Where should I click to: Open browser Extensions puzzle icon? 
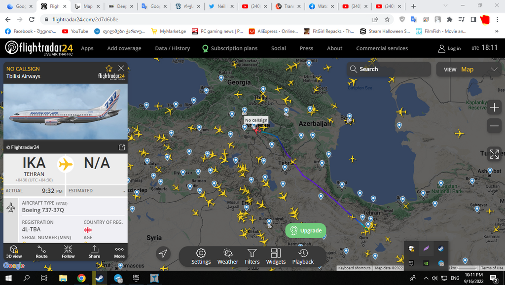(450, 19)
